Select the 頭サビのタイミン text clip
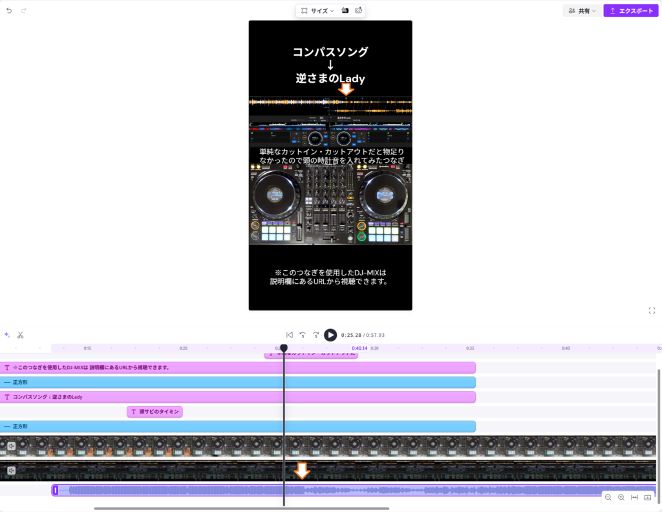The image size is (662, 512). click(155, 412)
